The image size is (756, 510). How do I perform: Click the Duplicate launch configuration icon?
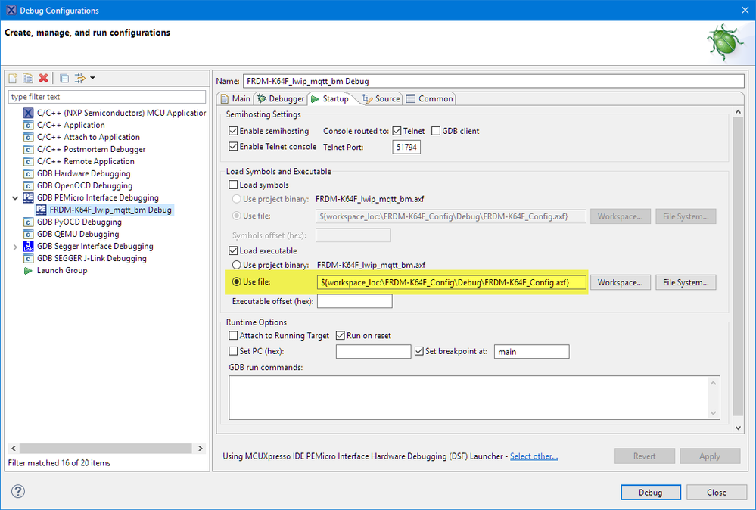tap(28, 78)
